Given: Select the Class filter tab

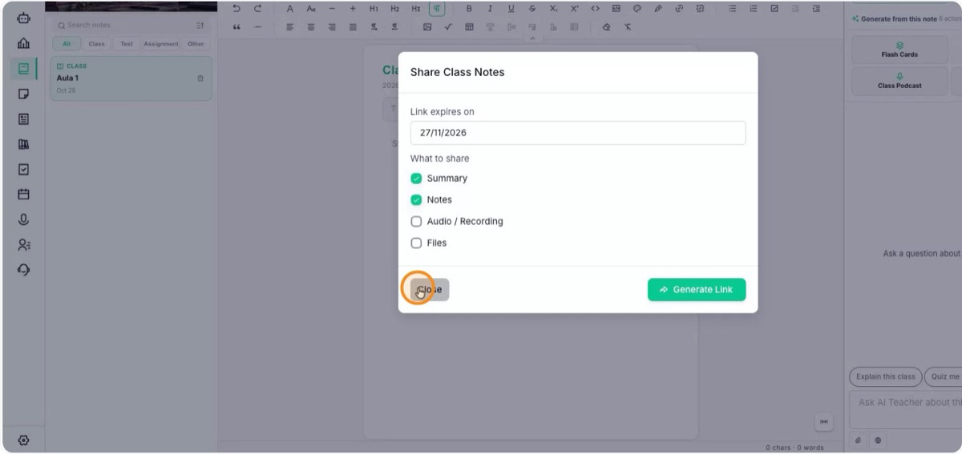Looking at the screenshot, I should (x=97, y=44).
